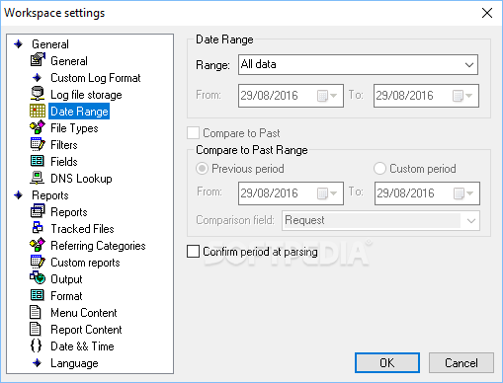This screenshot has width=503, height=383.
Task: Open Custom Log Format settings
Action: click(96, 78)
